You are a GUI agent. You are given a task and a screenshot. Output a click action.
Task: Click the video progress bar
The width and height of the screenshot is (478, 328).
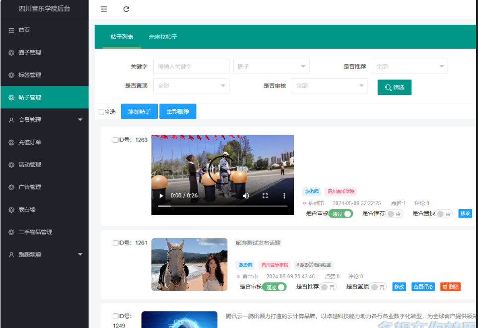(x=222, y=206)
